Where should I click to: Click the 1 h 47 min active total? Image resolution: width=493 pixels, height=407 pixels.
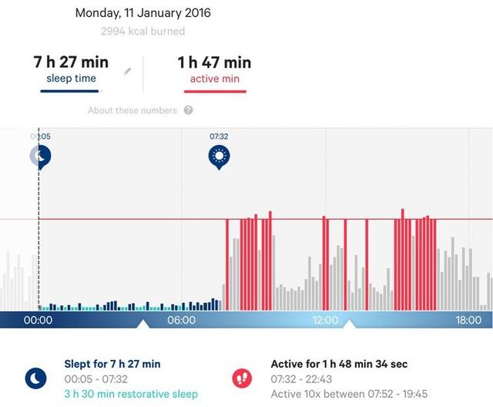pyautogui.click(x=214, y=62)
